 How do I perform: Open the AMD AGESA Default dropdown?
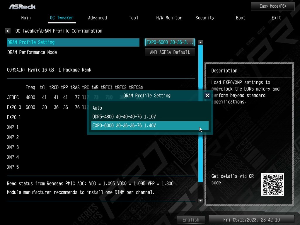coord(170,52)
